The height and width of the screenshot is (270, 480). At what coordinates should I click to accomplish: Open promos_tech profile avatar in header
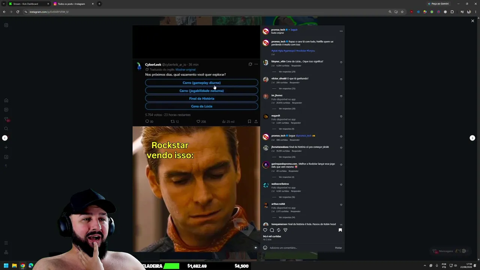266,31
